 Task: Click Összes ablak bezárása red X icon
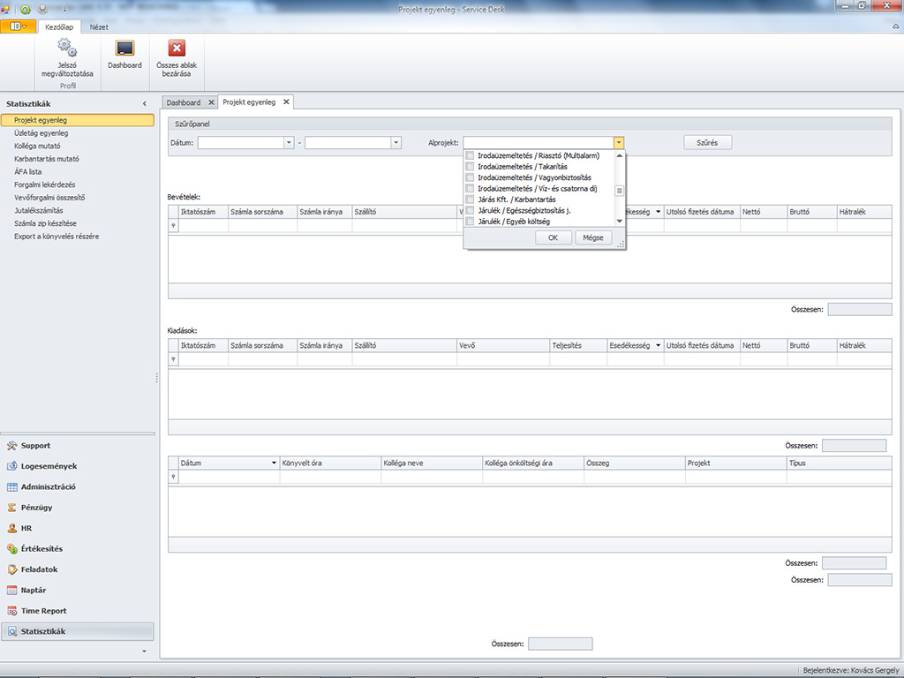(177, 48)
